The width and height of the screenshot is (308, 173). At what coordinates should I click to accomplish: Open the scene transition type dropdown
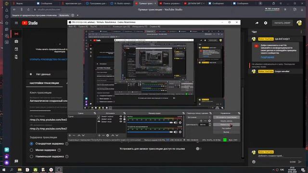click(199, 117)
